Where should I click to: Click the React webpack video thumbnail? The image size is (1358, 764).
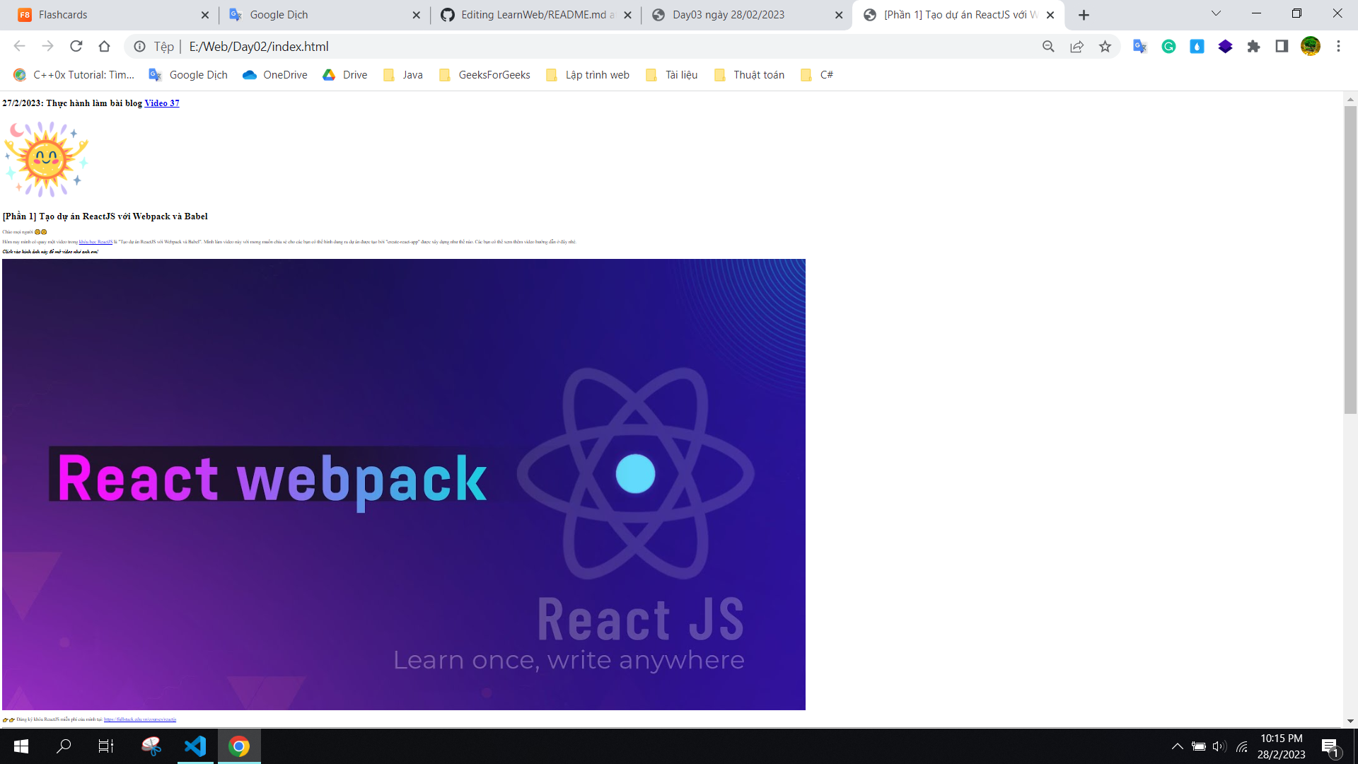coord(403,484)
